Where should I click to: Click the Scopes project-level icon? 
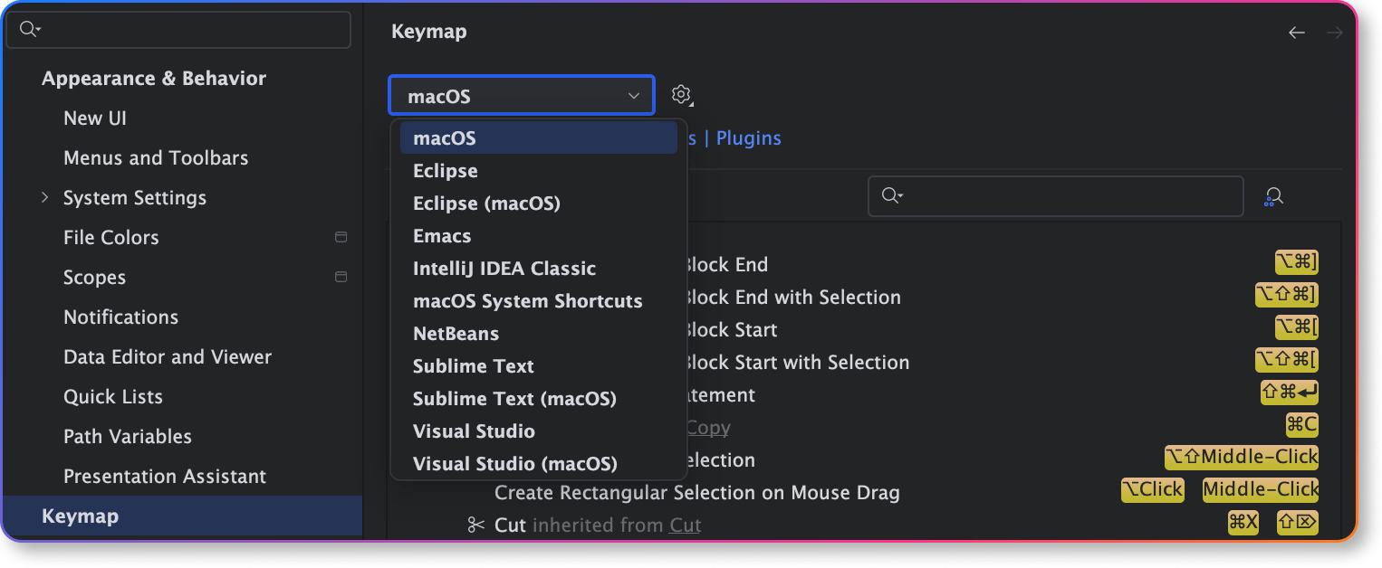pyautogui.click(x=341, y=277)
